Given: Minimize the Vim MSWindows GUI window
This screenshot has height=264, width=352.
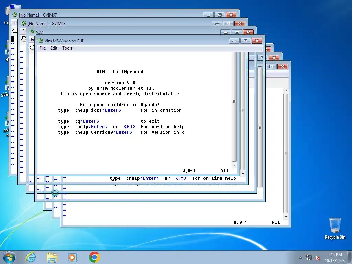Looking at the screenshot, I should pos(234,41).
